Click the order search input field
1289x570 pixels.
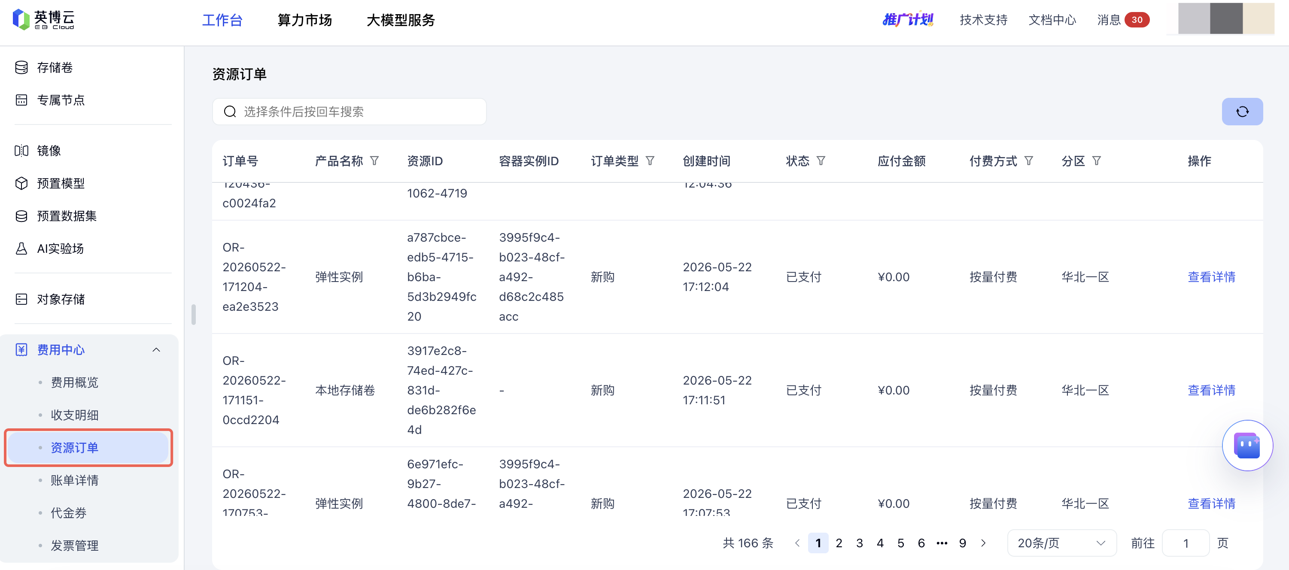349,112
